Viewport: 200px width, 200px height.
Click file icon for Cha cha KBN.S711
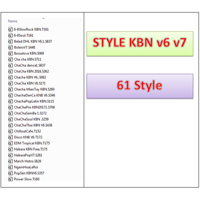[x=10, y=59]
